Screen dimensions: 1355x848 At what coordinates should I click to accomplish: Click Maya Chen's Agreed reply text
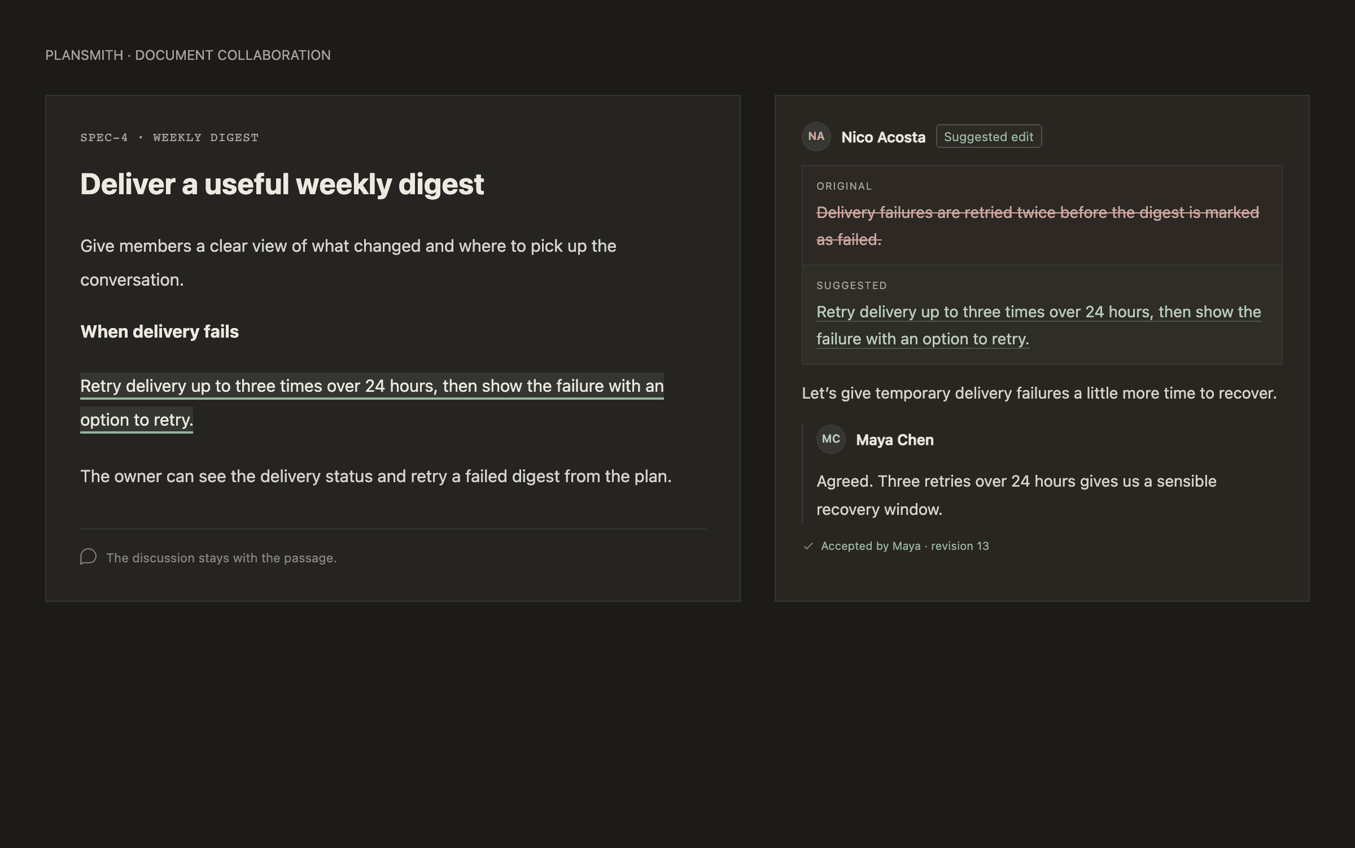1016,495
